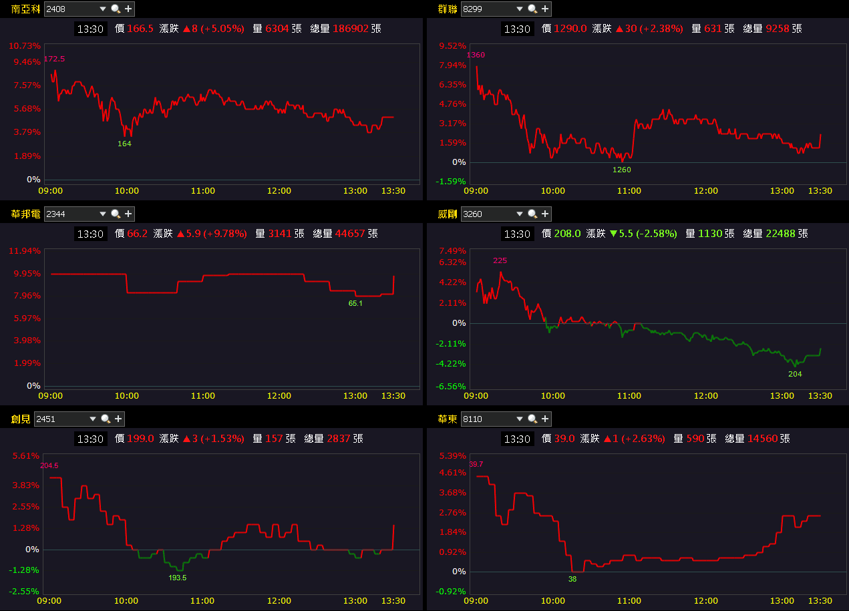Click the search magnifier icon beside 2408

[116, 9]
